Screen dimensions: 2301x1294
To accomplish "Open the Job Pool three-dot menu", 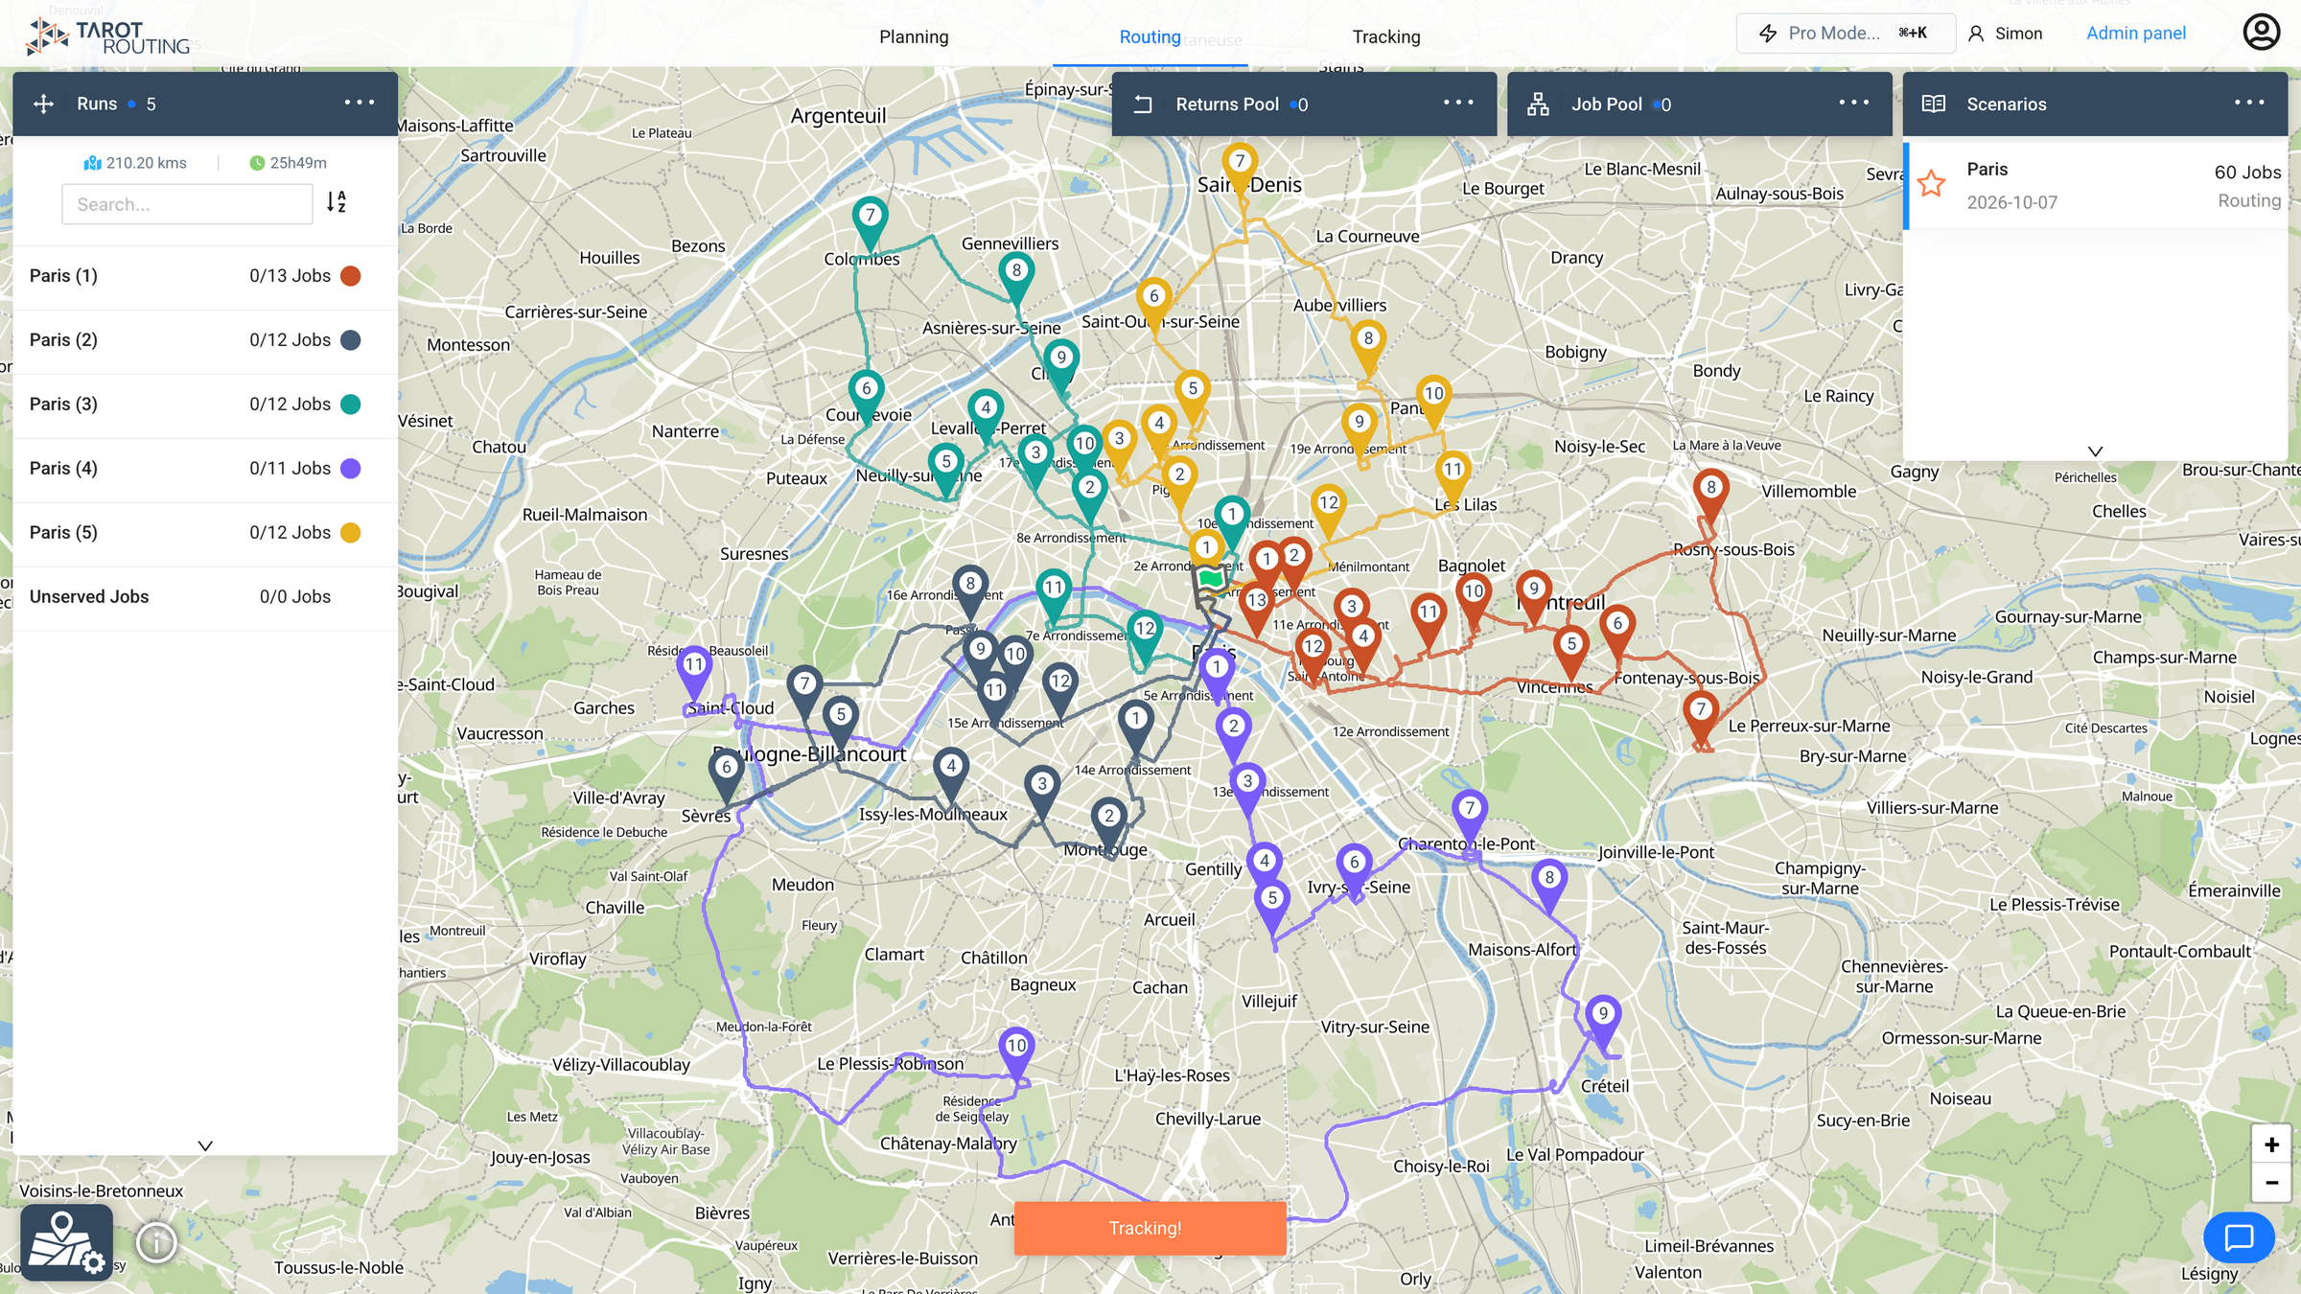I will (x=1854, y=103).
